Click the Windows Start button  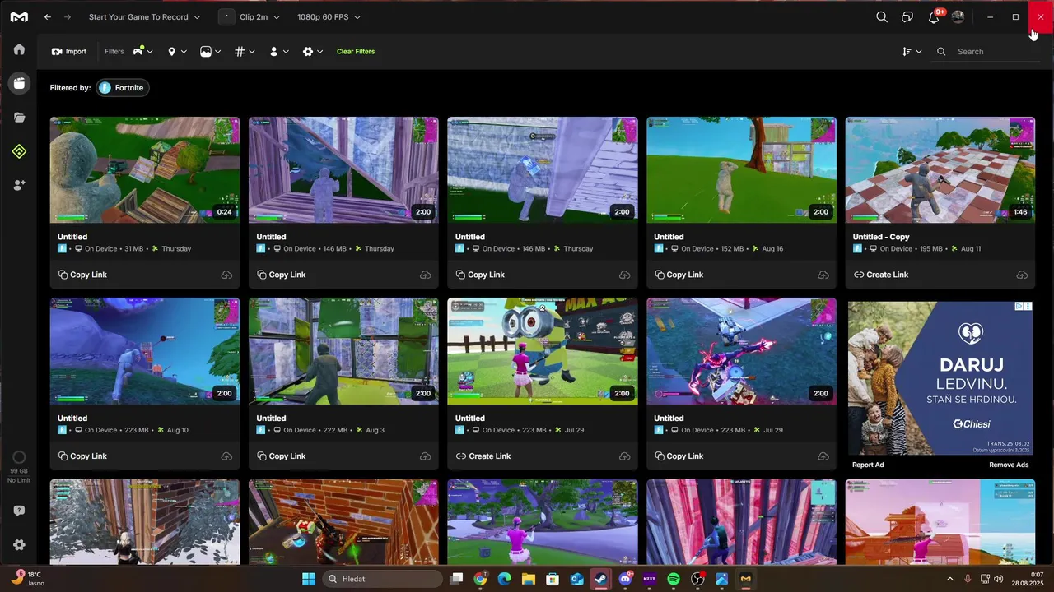[x=309, y=579]
